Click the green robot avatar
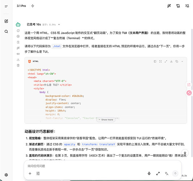 coord(18,25)
